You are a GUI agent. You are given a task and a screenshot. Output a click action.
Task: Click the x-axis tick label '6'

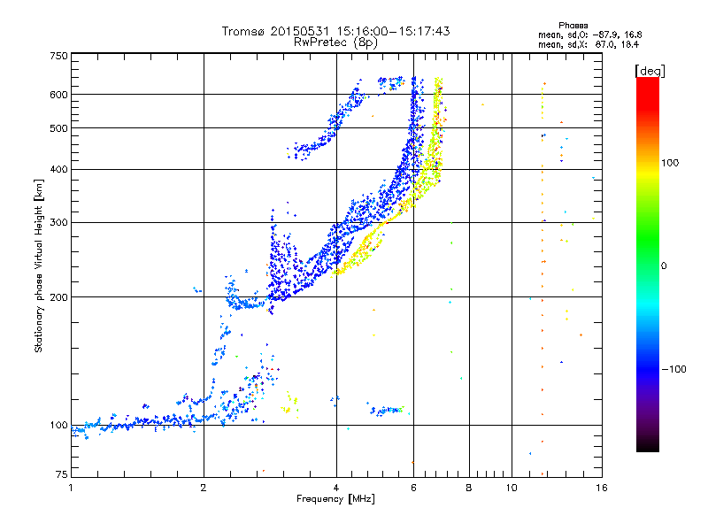click(413, 488)
